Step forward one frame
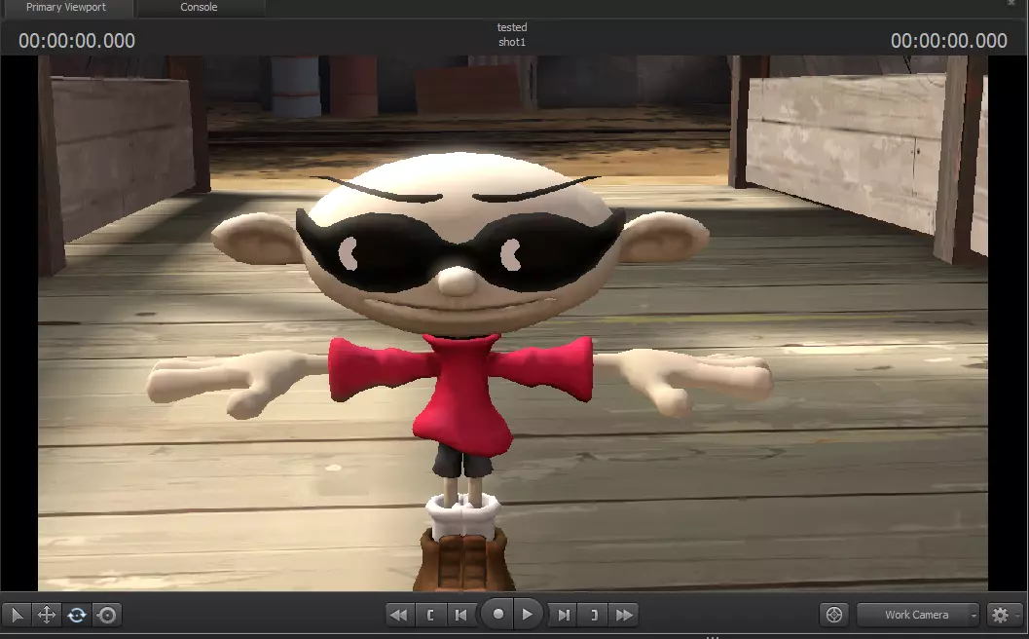This screenshot has height=639, width=1029. point(563,615)
